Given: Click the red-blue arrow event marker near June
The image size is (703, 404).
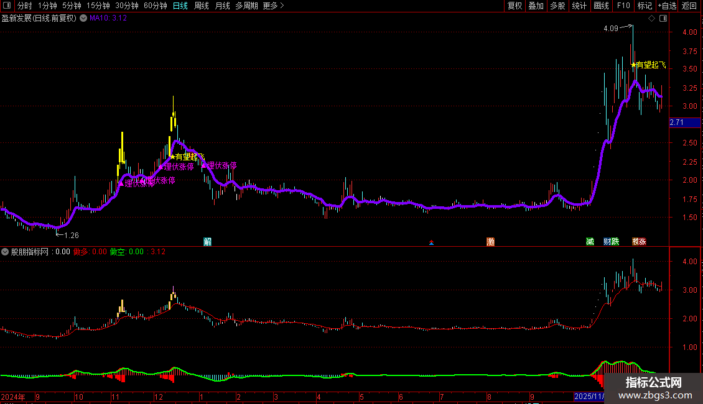Looking at the screenshot, I should point(431,242).
